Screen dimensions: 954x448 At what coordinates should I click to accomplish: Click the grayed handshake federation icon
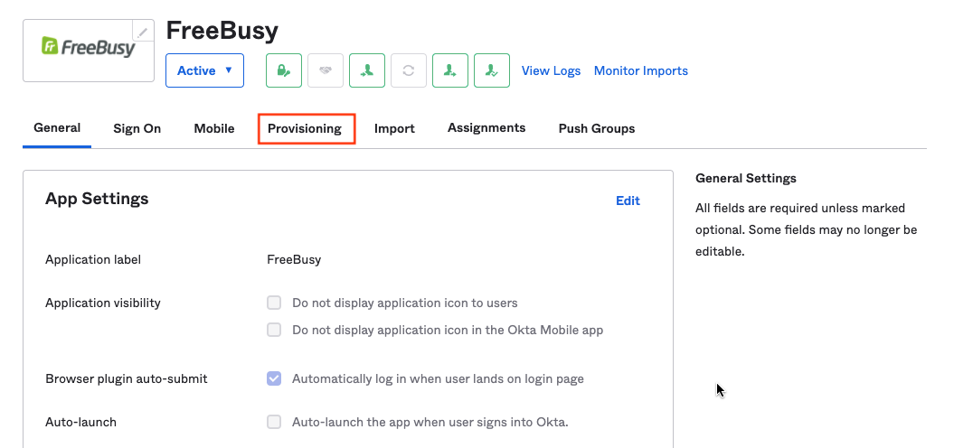point(326,70)
